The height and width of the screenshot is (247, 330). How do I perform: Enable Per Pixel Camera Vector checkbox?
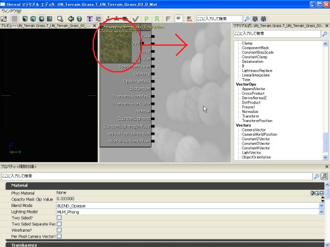tap(59, 236)
